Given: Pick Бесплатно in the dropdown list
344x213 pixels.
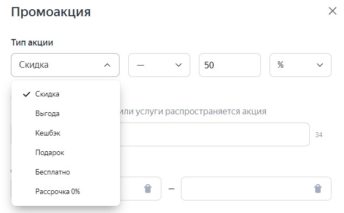Looking at the screenshot, I should [x=66, y=172].
